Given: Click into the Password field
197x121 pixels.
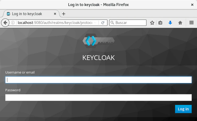Looking at the screenshot, I should [98, 98].
